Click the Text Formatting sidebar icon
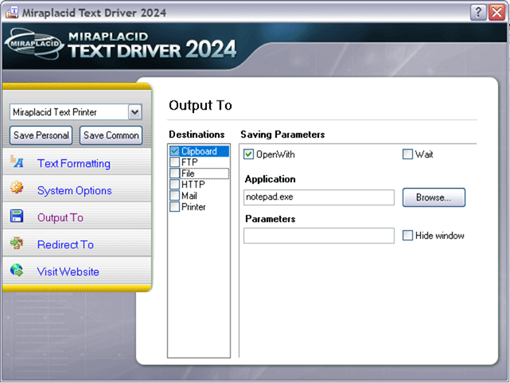Image resolution: width=510 pixels, height=383 pixels. pos(17,162)
